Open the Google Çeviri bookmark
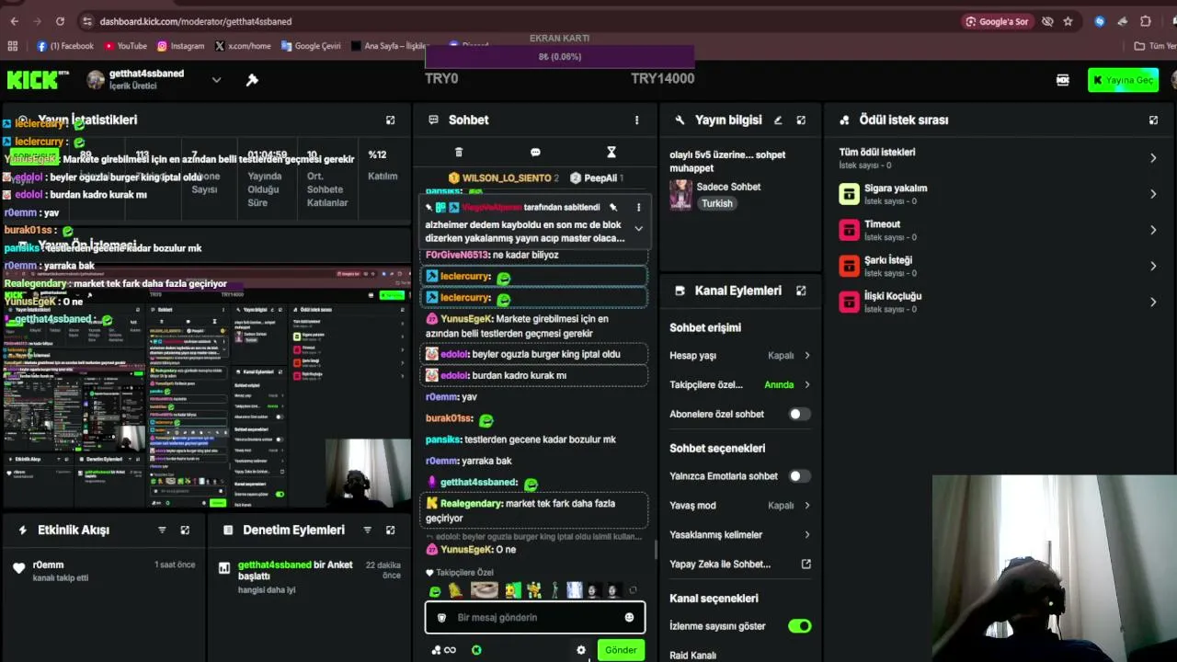The width and height of the screenshot is (1177, 662). [311, 46]
